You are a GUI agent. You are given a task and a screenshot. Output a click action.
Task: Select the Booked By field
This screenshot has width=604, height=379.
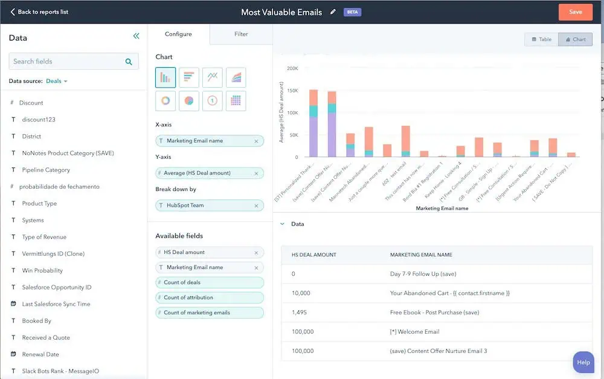(x=36, y=321)
